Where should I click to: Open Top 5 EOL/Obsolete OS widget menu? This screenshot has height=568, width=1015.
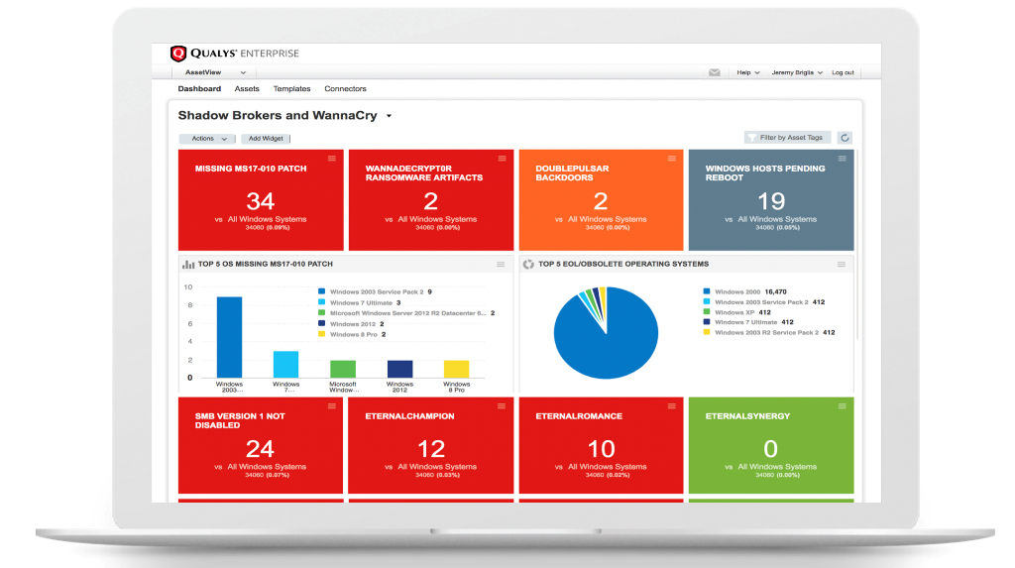click(841, 265)
